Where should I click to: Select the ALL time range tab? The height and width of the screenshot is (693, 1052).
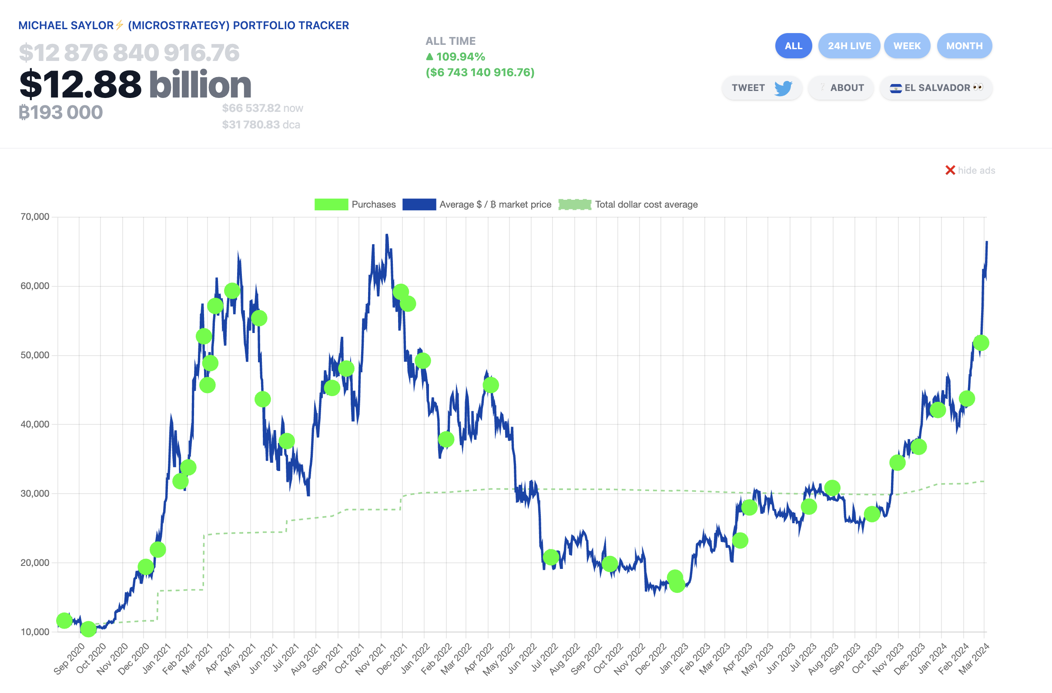pyautogui.click(x=793, y=46)
